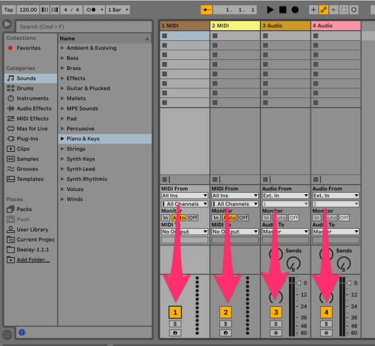Click Add Folder in Places
Screen dimensions: 375x346
click(33, 260)
